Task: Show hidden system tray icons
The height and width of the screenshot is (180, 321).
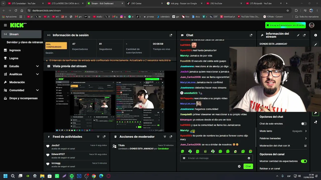Action: (x=277, y=176)
